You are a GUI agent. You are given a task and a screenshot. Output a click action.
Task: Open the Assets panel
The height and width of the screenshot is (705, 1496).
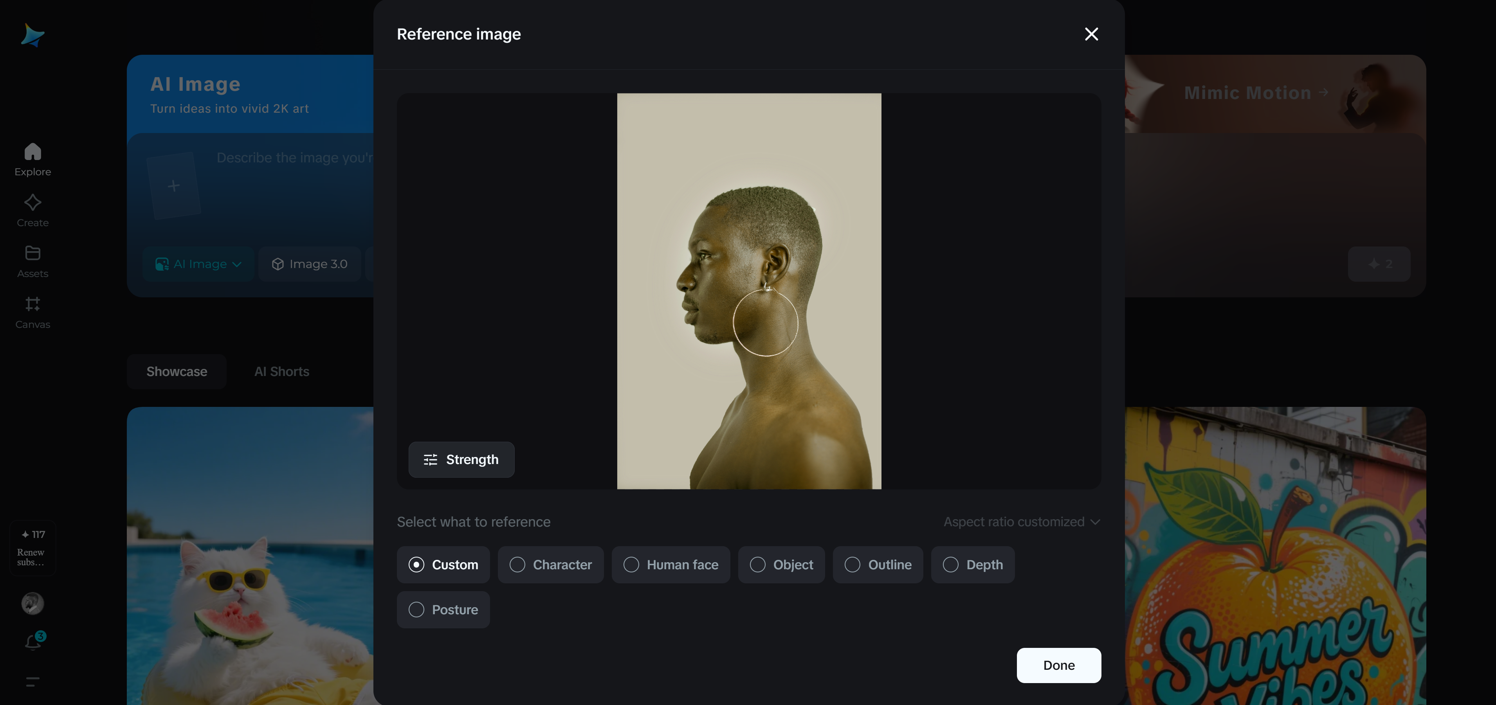click(32, 260)
